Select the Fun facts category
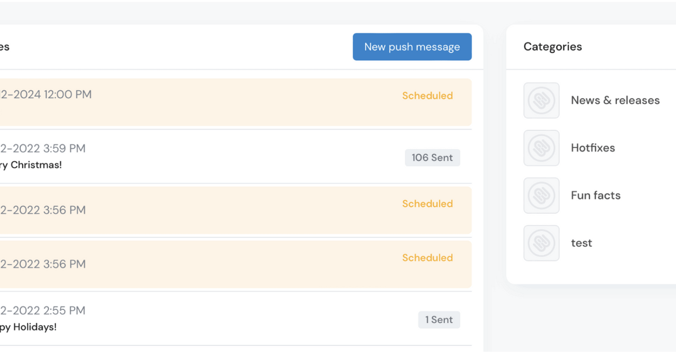Viewport: 676px width, 355px height. point(595,196)
